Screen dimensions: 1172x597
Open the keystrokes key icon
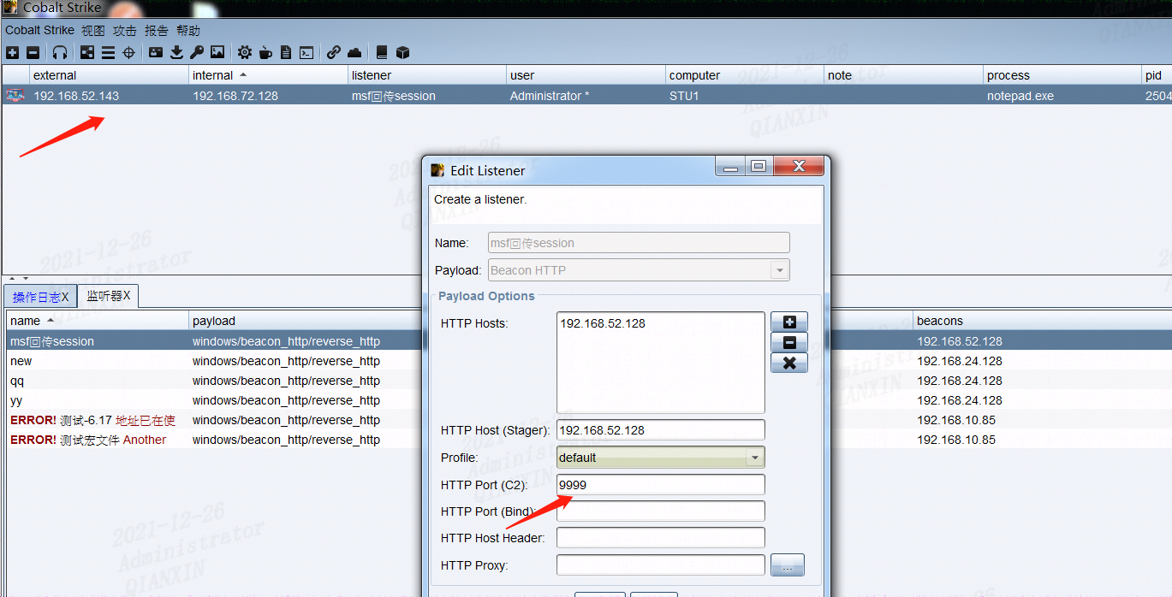197,52
